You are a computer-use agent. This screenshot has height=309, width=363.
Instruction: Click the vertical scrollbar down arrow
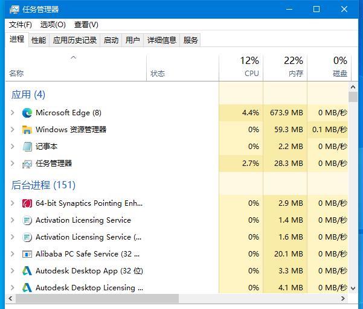(353, 288)
